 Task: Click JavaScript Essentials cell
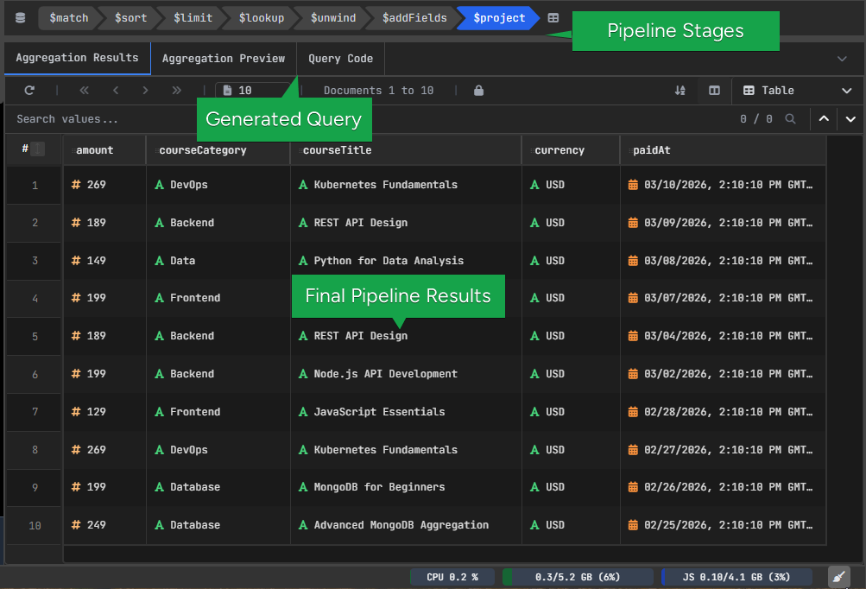(x=406, y=412)
